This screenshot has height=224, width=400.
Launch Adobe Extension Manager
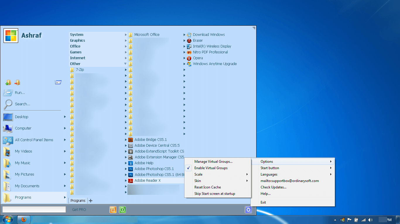click(156, 157)
